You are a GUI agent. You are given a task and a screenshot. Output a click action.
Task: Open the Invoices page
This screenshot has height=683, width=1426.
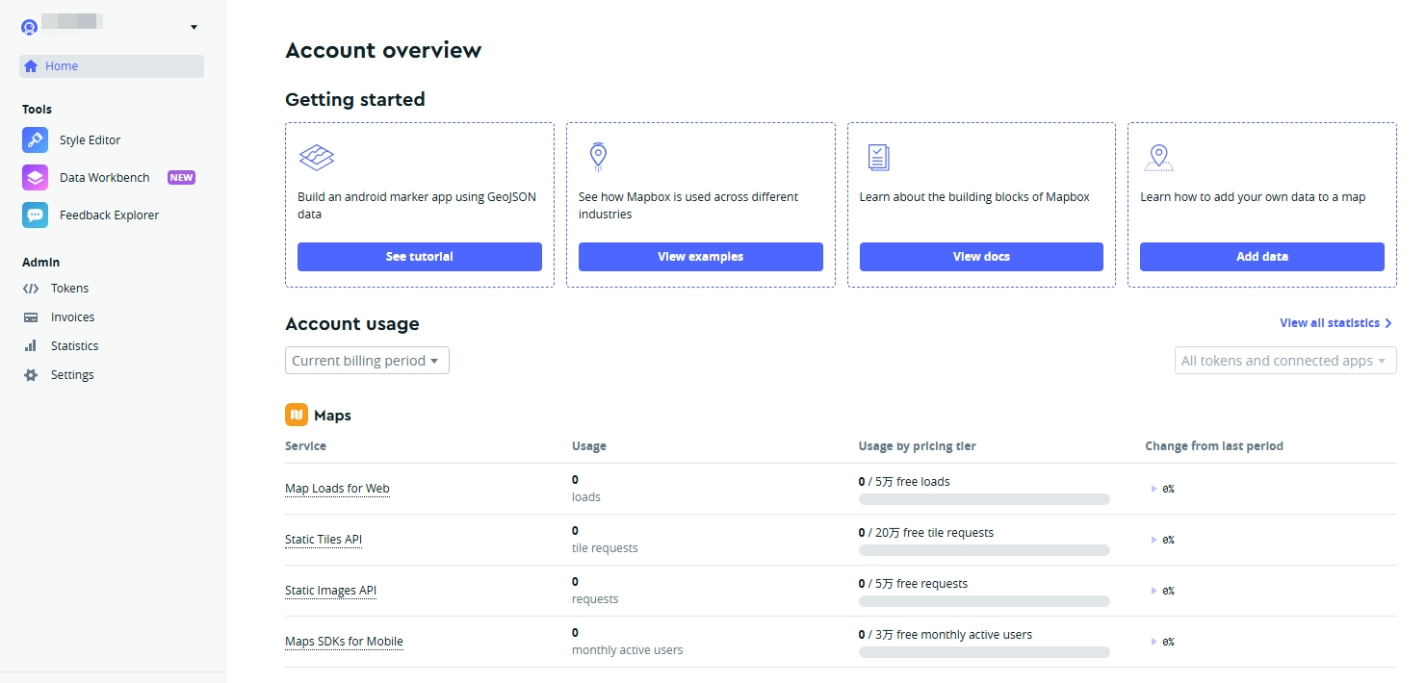pos(72,317)
